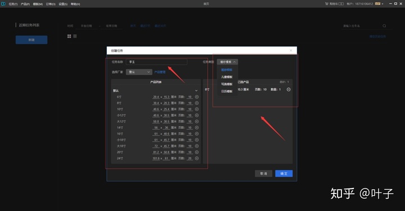Add the 24寸 product with its circle icon

pyautogui.click(x=196, y=158)
